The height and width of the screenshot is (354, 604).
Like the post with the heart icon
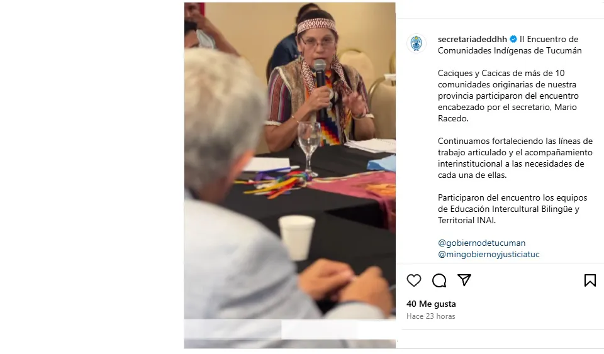(x=414, y=280)
